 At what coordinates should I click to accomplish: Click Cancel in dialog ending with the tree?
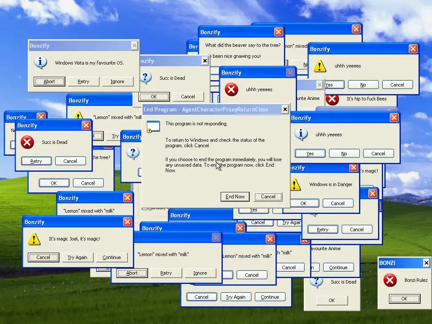[x=88, y=183]
